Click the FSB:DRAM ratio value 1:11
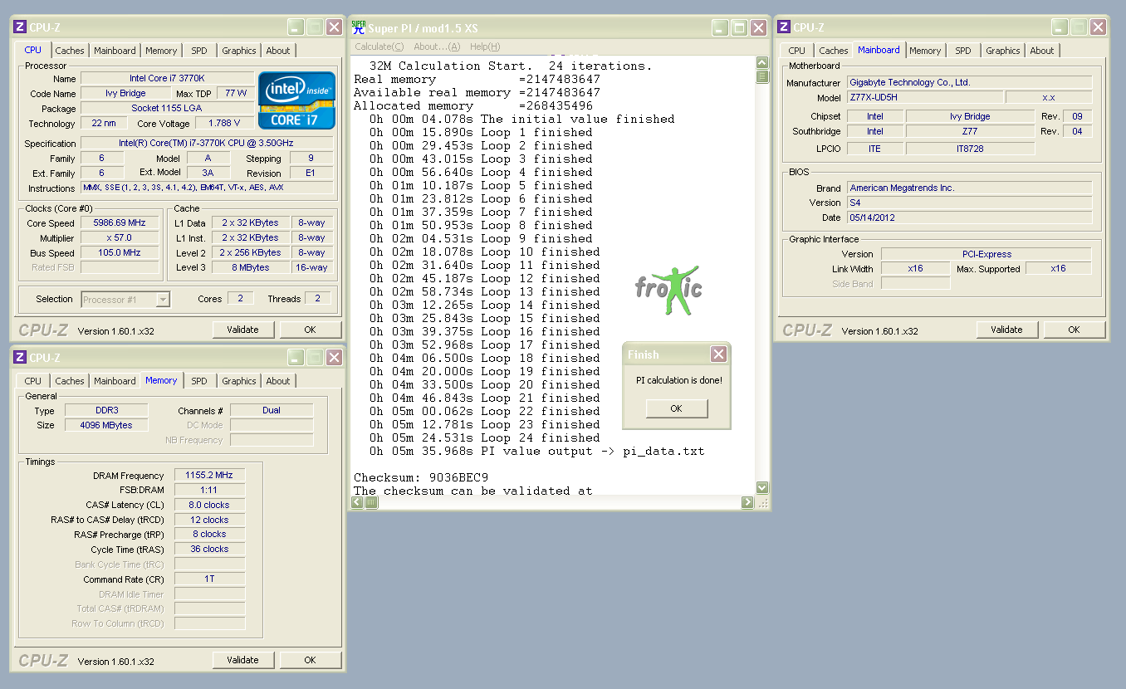1126x689 pixels. pos(209,490)
